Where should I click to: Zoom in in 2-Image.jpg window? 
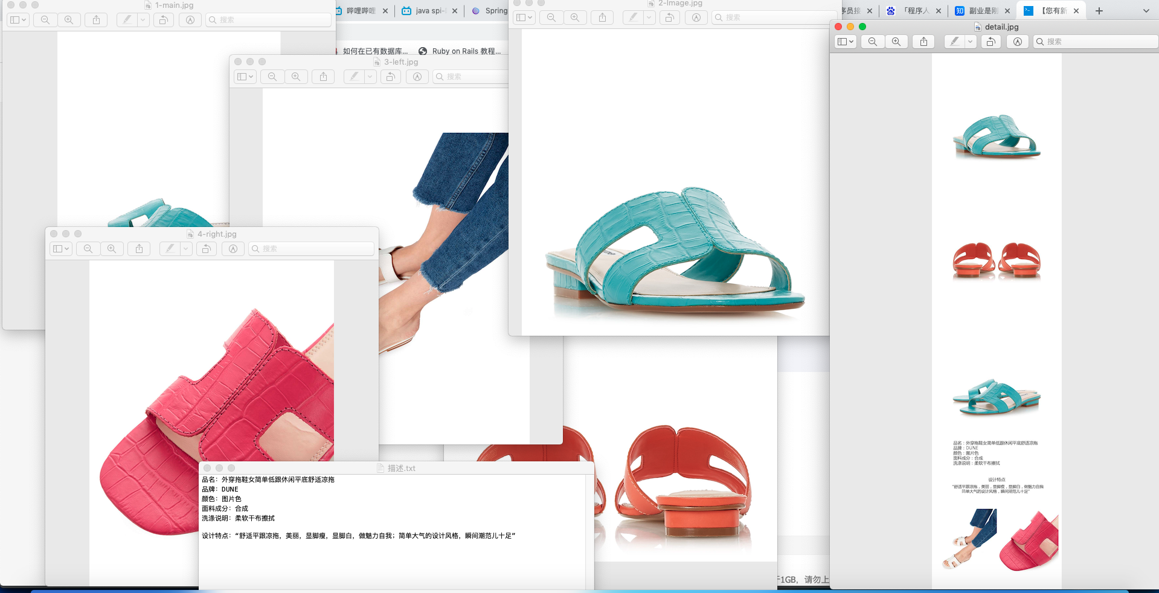[x=575, y=18]
